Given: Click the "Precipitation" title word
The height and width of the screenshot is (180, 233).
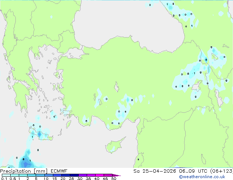Looking at the screenshot, I should 15,171.
